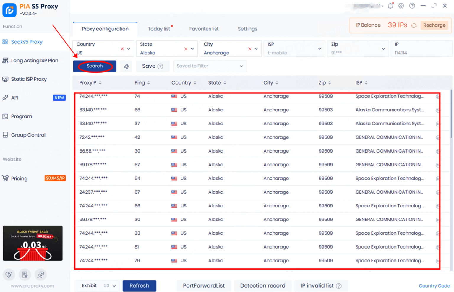Switch to the Today list tab

tap(159, 29)
